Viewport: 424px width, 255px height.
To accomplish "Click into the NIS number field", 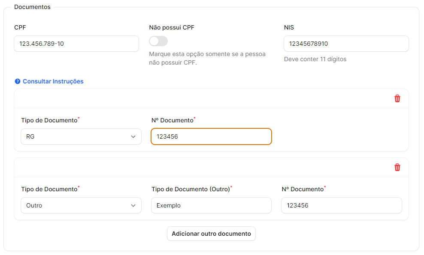I will (346, 44).
